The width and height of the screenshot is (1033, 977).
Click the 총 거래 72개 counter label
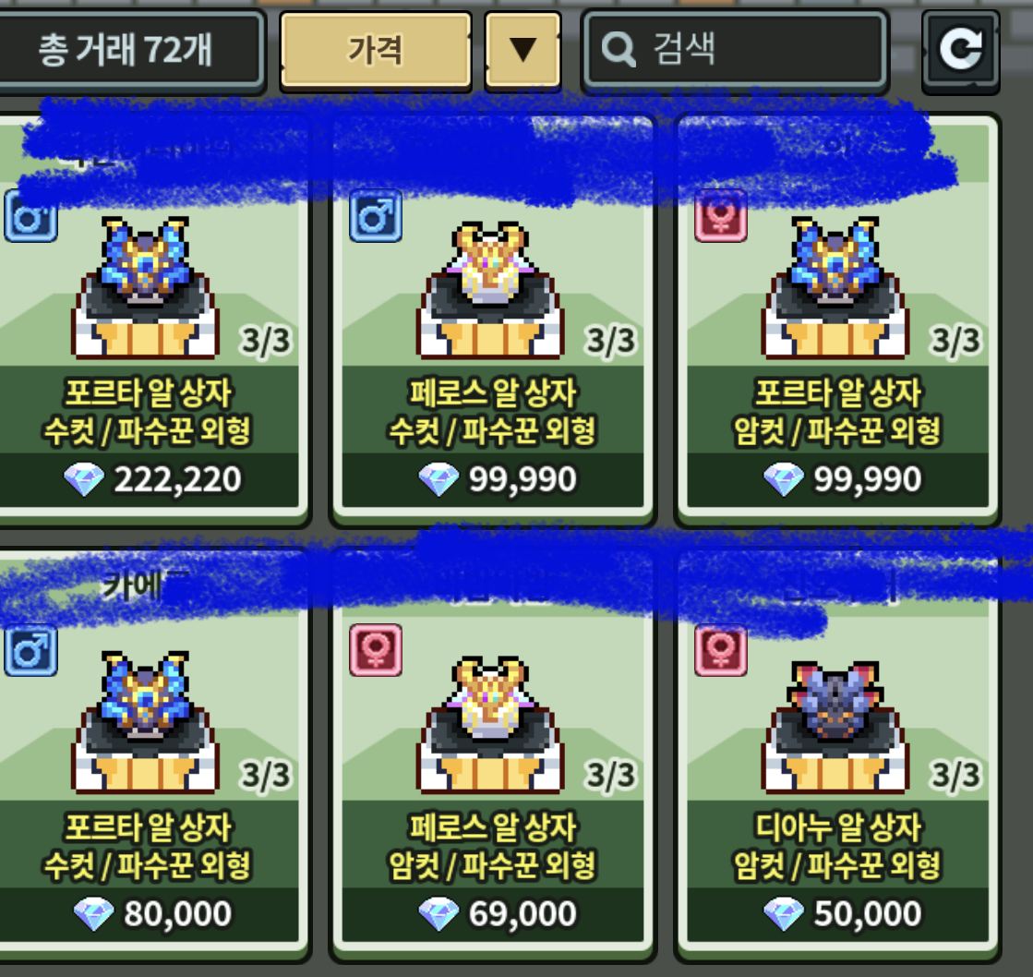pos(126,50)
